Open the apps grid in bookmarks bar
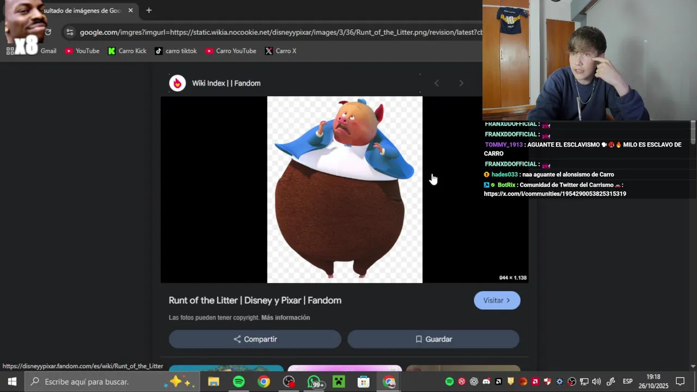Image resolution: width=697 pixels, height=392 pixels. pos(10,51)
